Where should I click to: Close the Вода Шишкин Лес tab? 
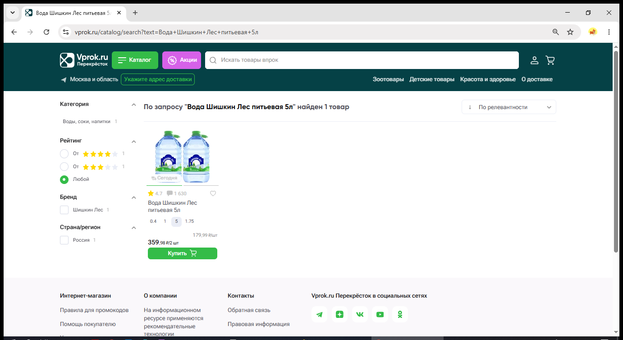coord(119,13)
